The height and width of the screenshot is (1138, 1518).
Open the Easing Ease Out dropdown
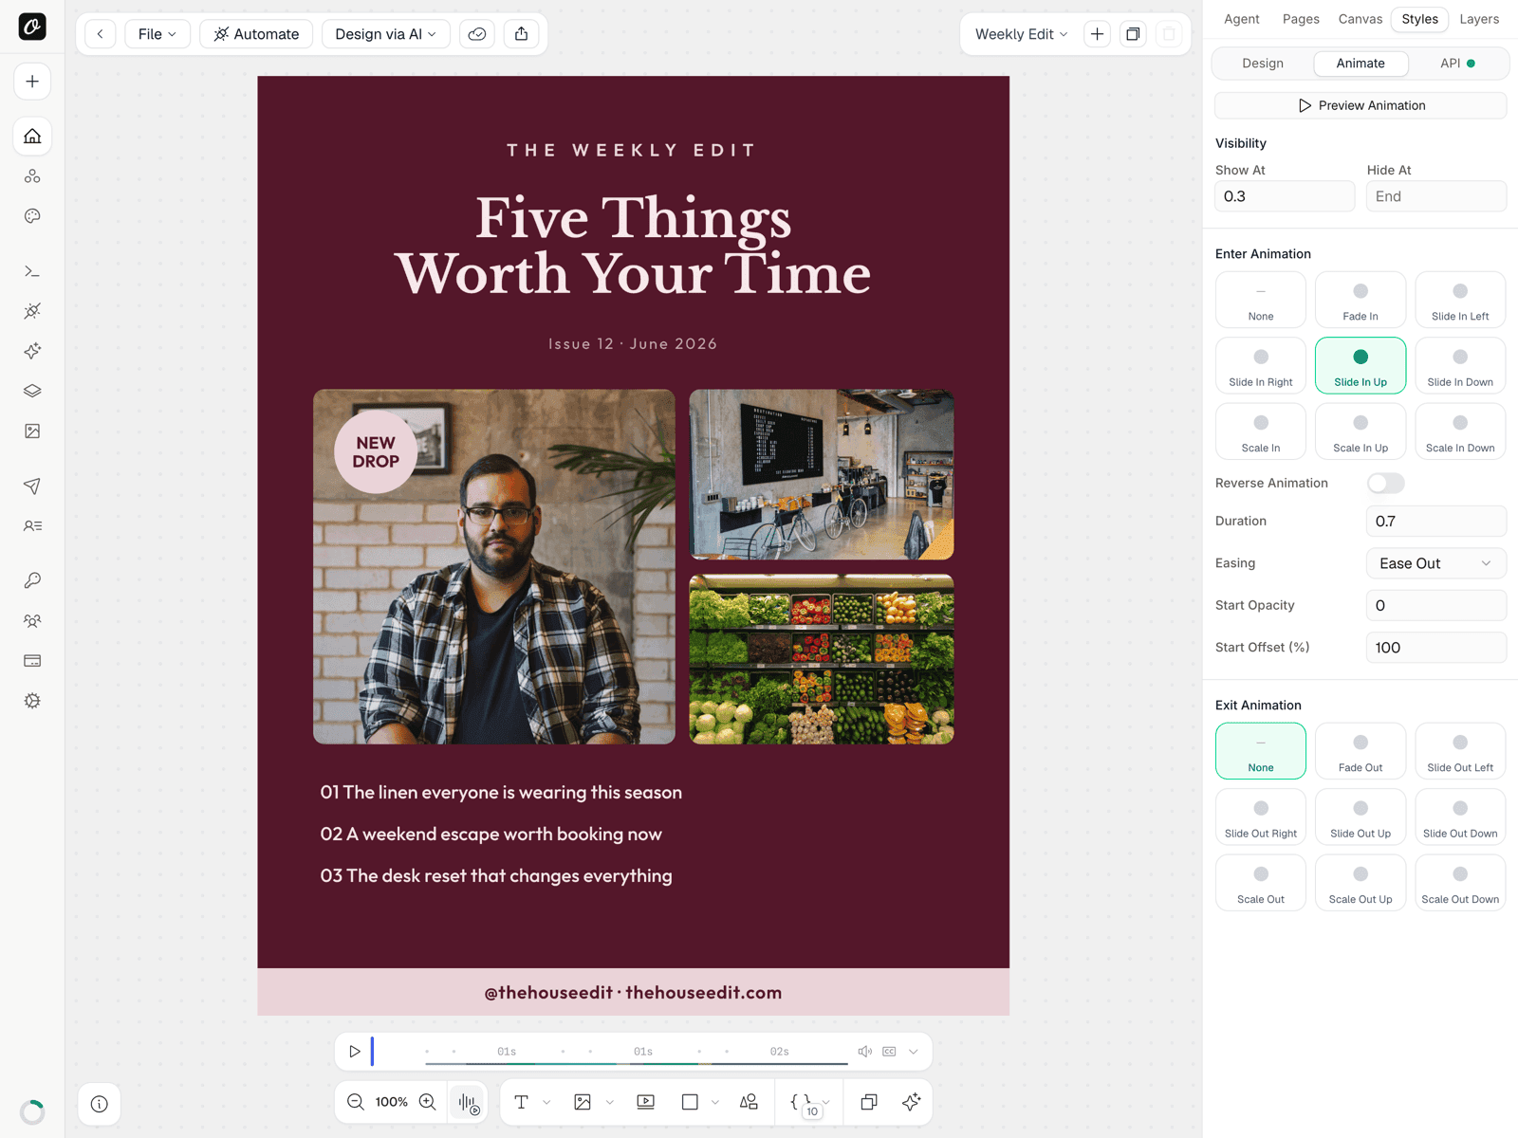pos(1436,563)
